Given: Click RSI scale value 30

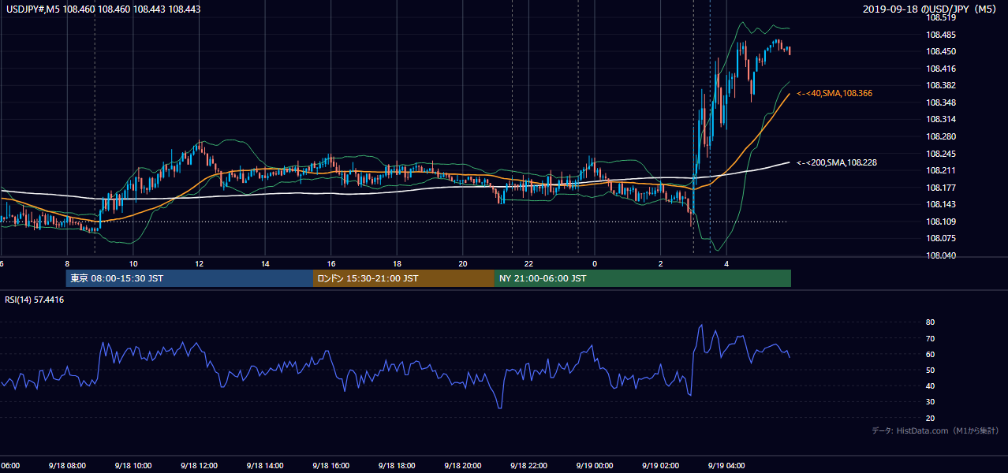Looking at the screenshot, I should [x=930, y=402].
